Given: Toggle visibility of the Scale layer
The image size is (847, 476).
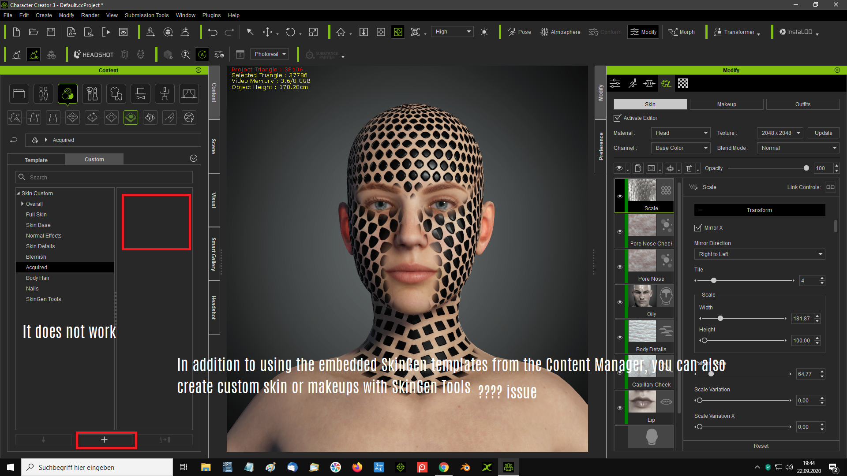Looking at the screenshot, I should (620, 196).
